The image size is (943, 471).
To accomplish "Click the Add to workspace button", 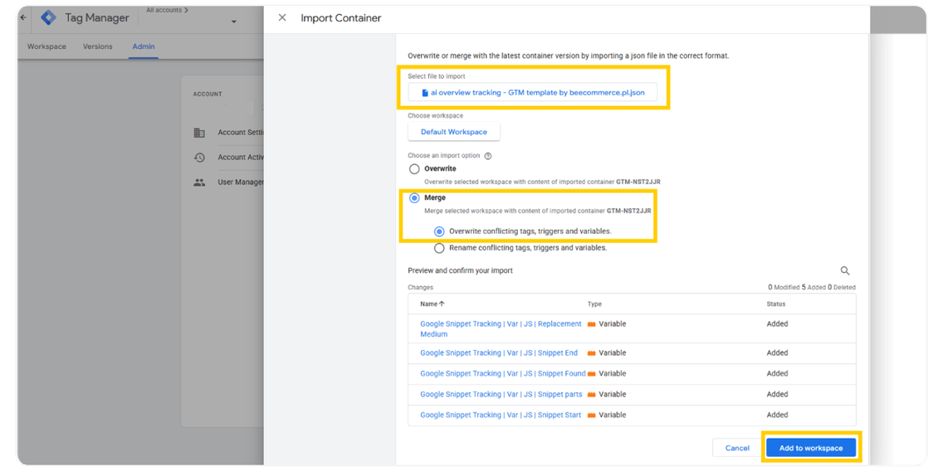I will [x=810, y=448].
